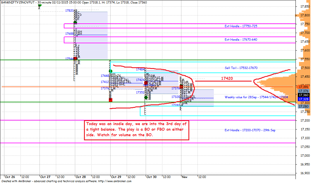This screenshot has height=183, width=311.
Task: Click the 12:00 label after Oct 26
Action: [x=25, y=177]
